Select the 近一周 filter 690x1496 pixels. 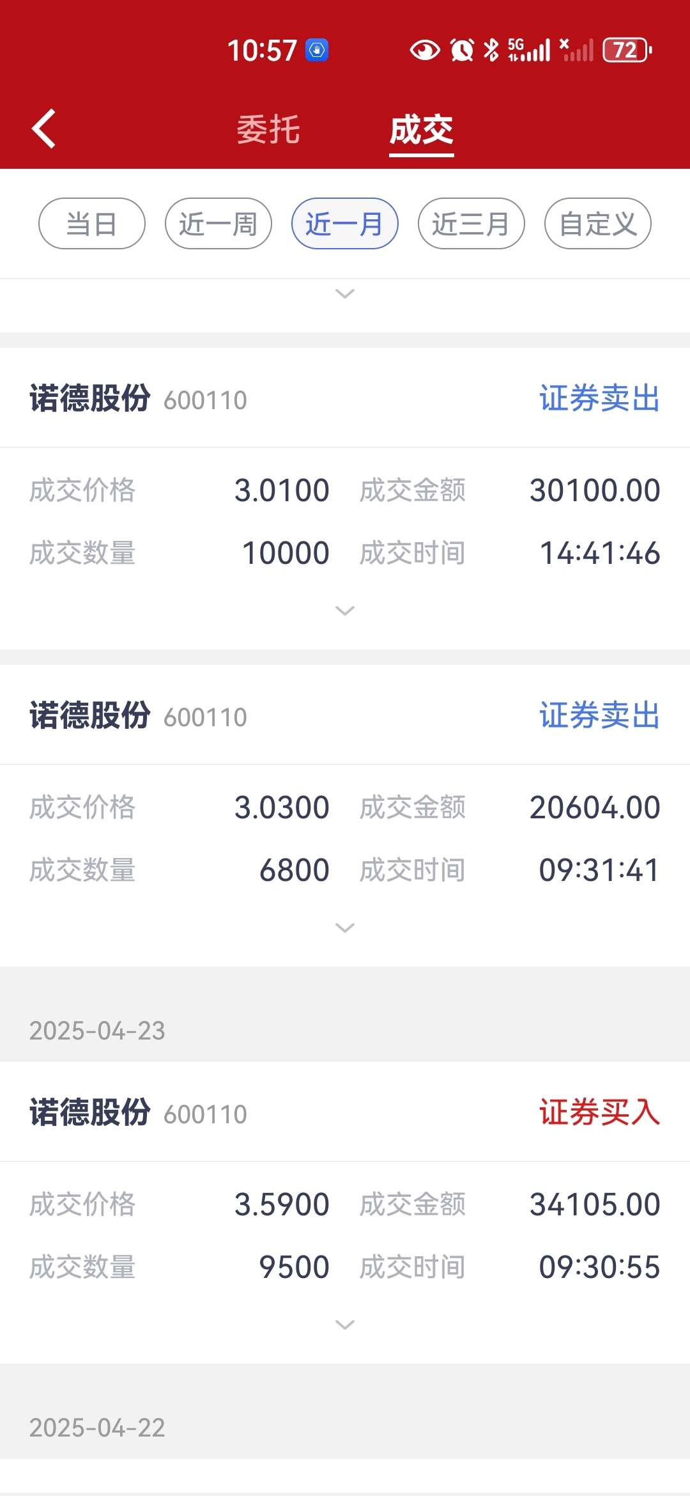click(218, 224)
